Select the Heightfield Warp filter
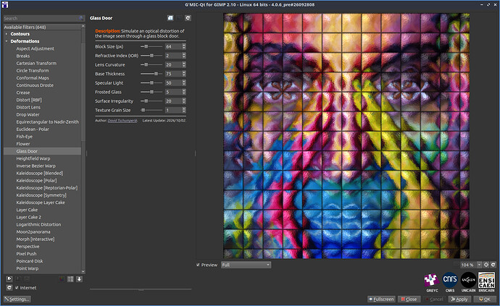 (x=33, y=158)
